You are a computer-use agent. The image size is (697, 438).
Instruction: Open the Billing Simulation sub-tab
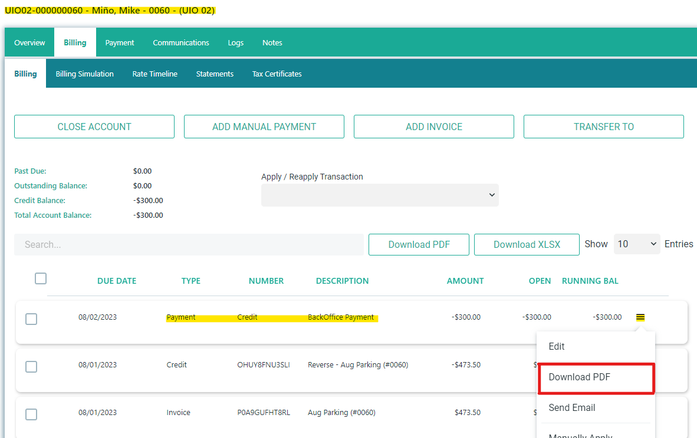(85, 74)
